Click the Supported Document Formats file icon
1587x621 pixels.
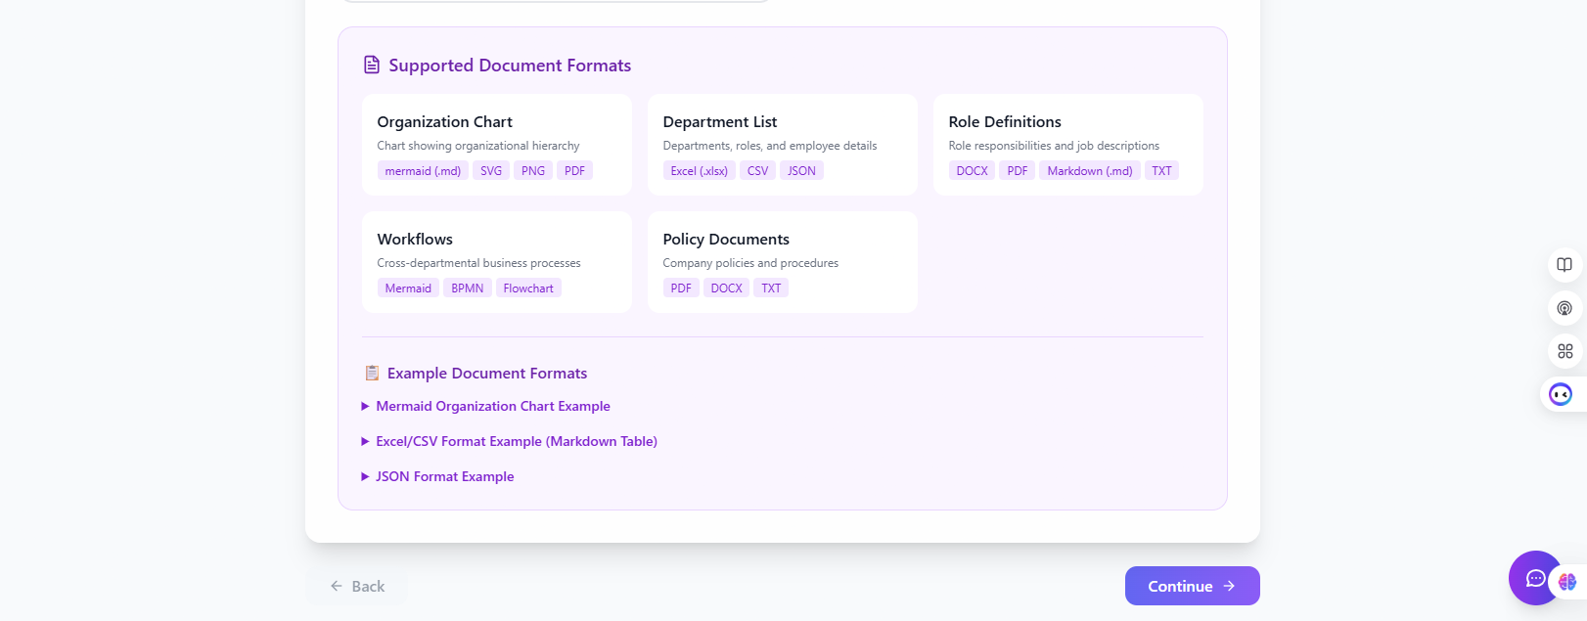(372, 66)
